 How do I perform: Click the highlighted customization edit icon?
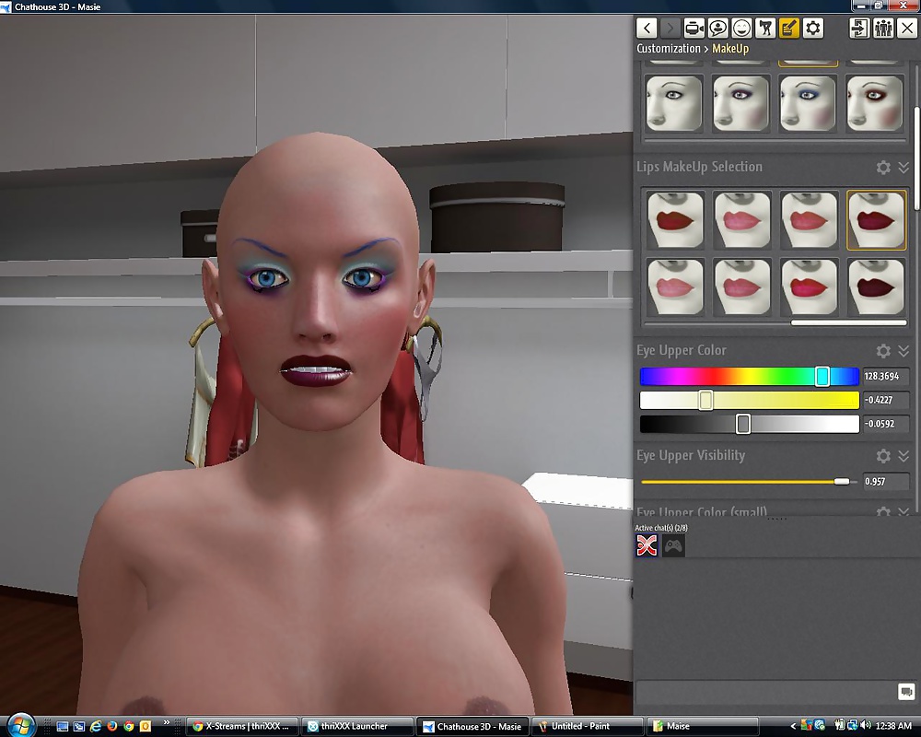(789, 28)
